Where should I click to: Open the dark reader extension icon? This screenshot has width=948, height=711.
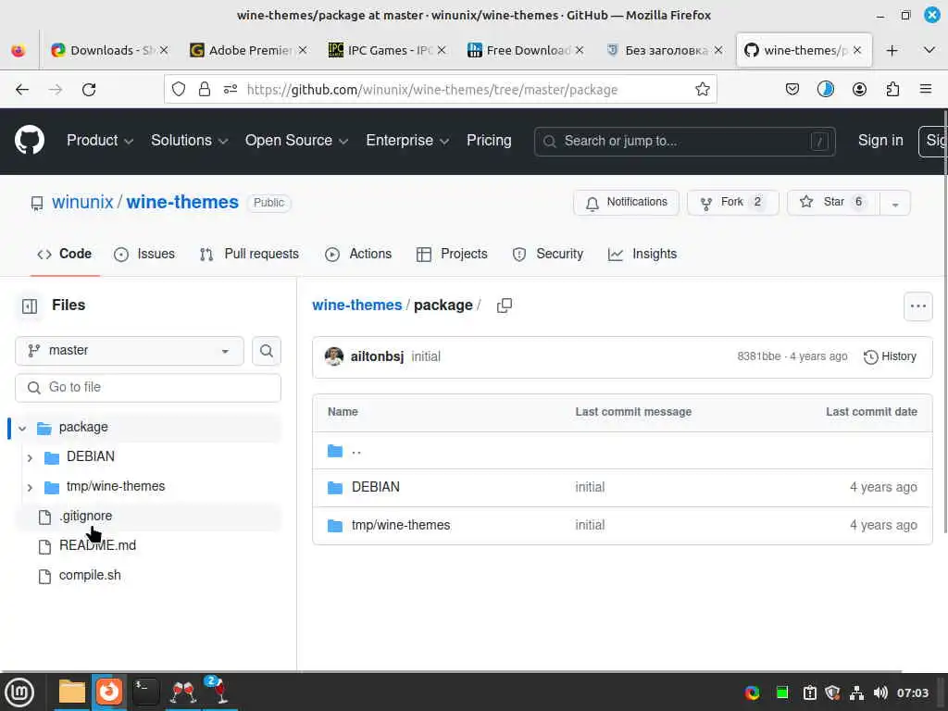825,90
